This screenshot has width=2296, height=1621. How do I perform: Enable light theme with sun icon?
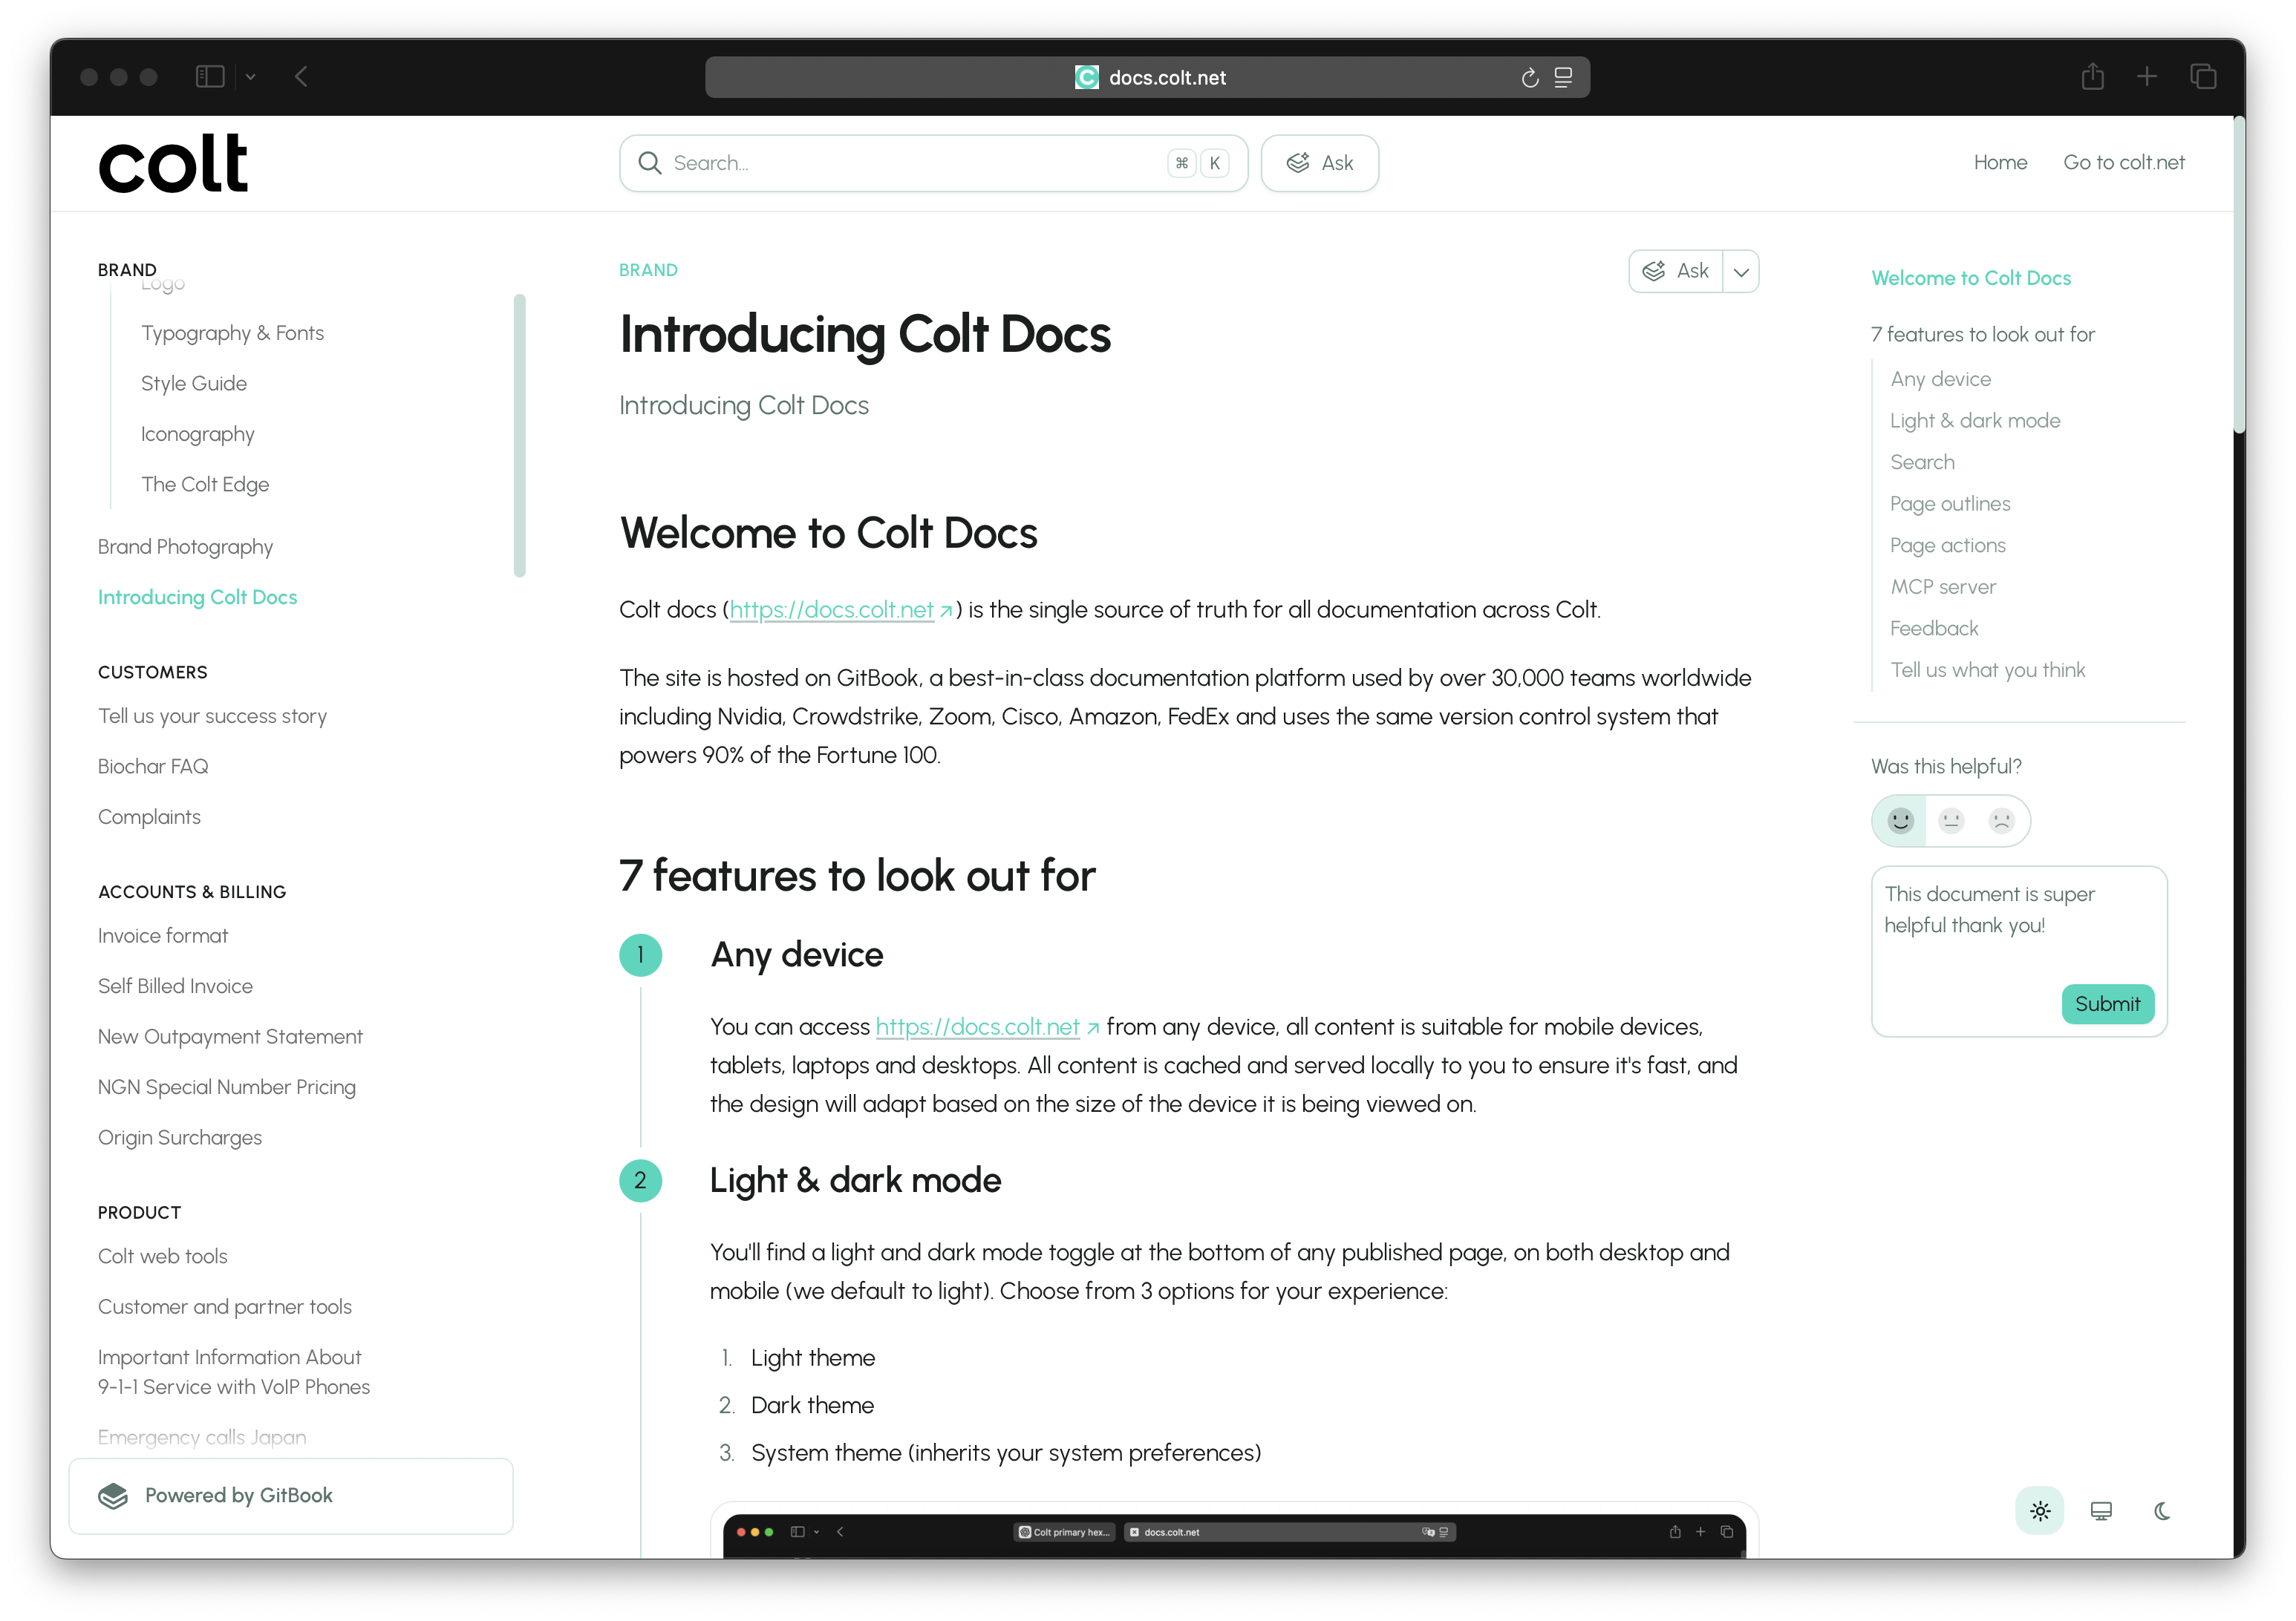pos(2040,1511)
